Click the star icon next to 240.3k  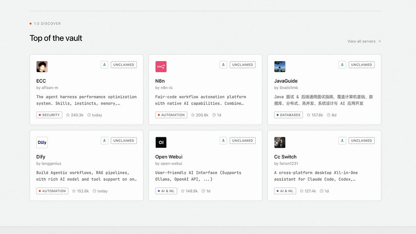pyautogui.click(x=68, y=115)
